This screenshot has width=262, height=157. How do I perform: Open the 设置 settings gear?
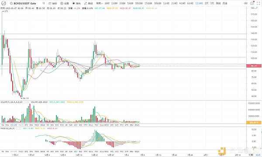pyautogui.click(x=65, y=3)
